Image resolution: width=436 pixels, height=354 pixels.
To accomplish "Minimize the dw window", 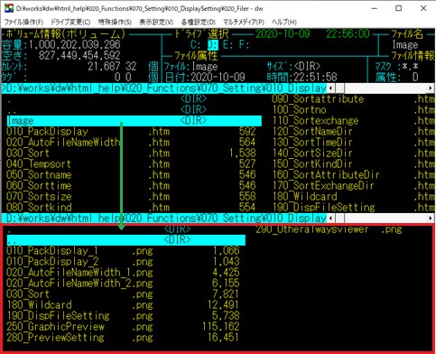I will (375, 8).
